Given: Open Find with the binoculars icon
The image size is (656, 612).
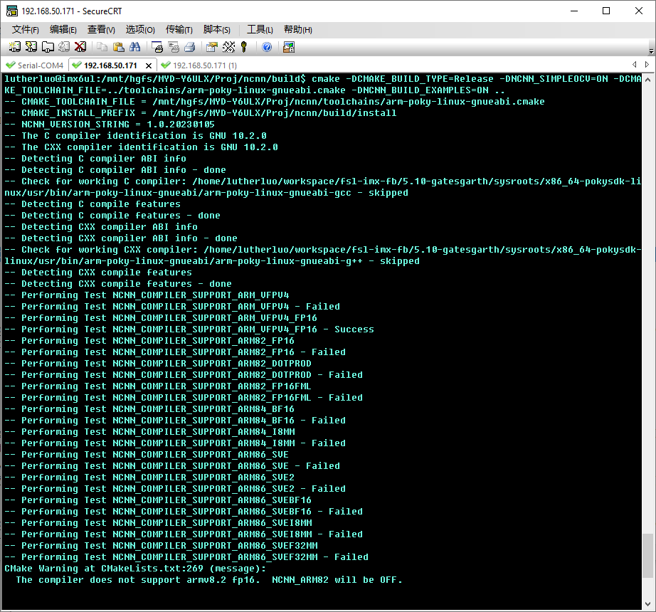Looking at the screenshot, I should click(x=135, y=47).
